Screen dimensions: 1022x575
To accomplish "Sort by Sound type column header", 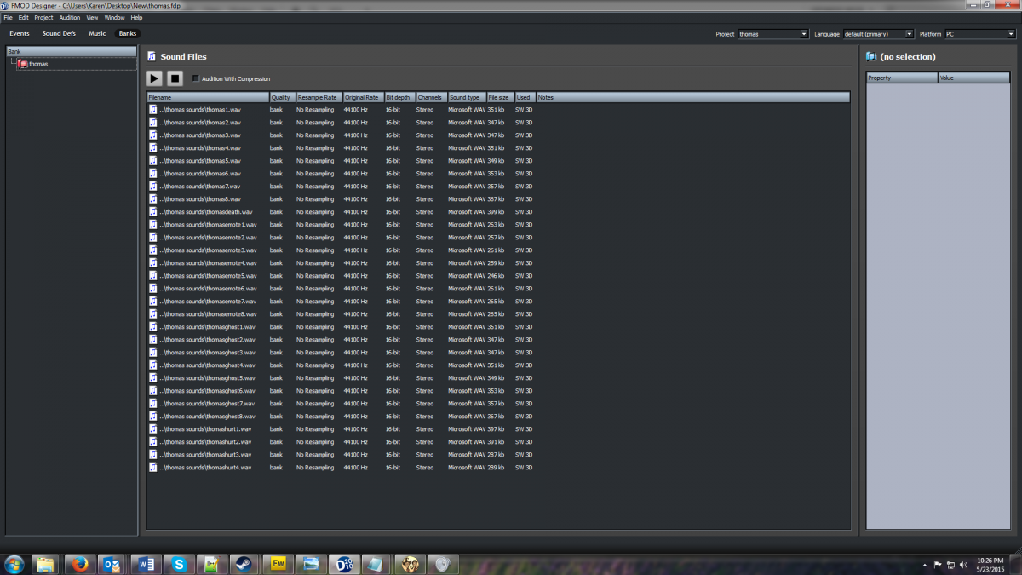I will [x=467, y=97].
